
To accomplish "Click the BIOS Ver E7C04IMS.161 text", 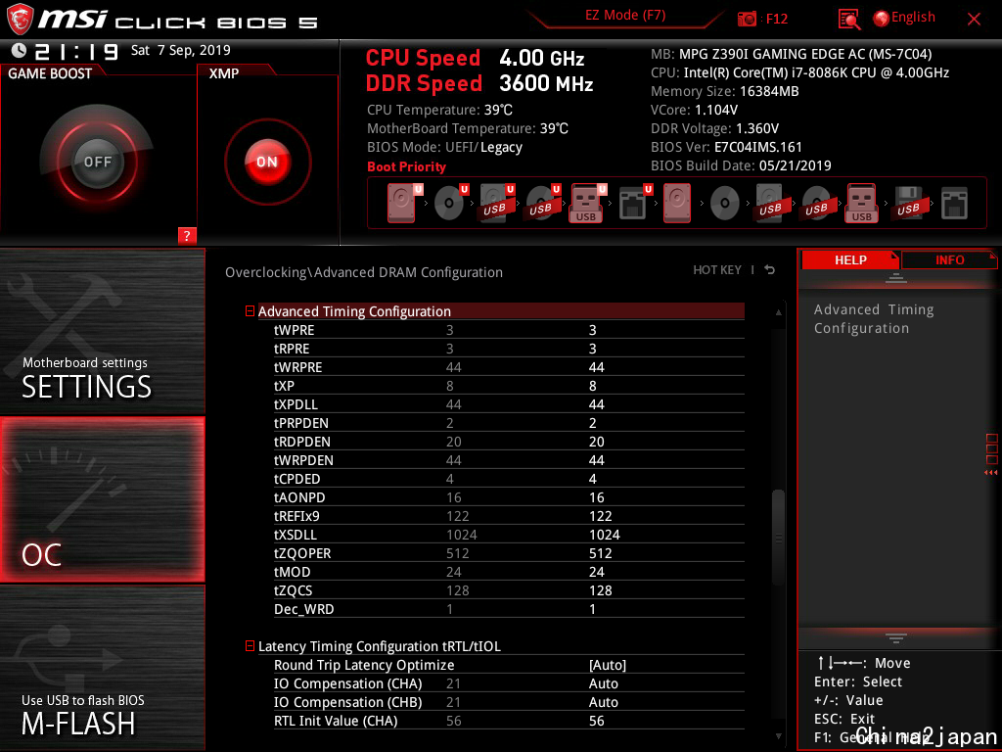I will 726,147.
